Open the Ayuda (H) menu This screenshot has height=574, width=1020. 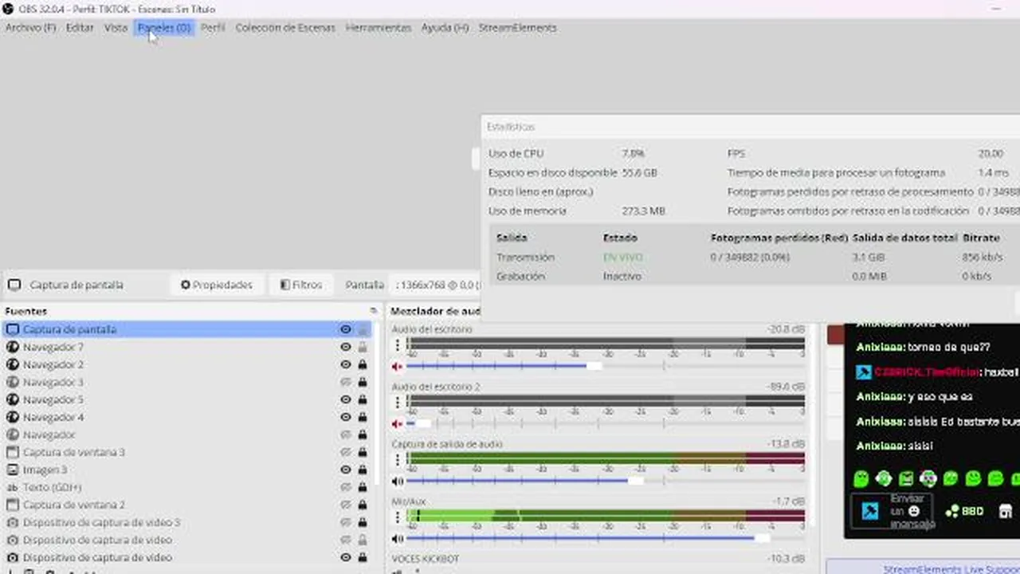(x=445, y=28)
